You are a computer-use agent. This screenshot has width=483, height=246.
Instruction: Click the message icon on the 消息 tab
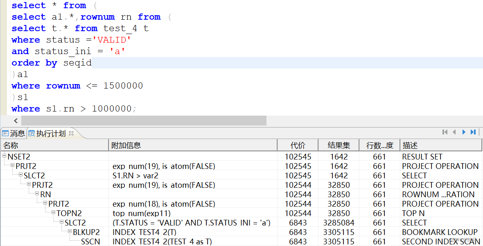pos(5,133)
